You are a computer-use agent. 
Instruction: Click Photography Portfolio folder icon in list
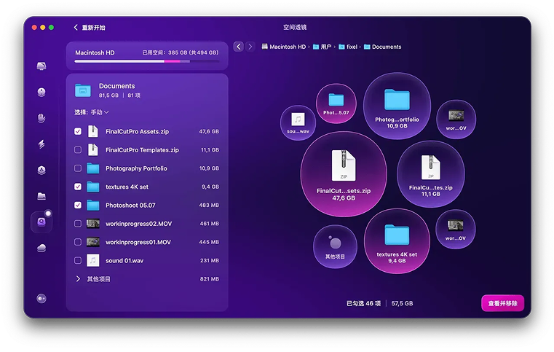[93, 168]
